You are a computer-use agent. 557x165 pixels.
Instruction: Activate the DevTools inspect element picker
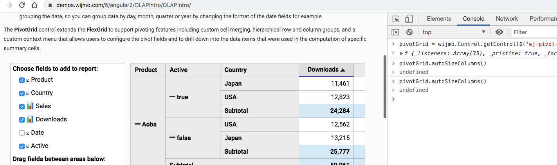coord(396,19)
